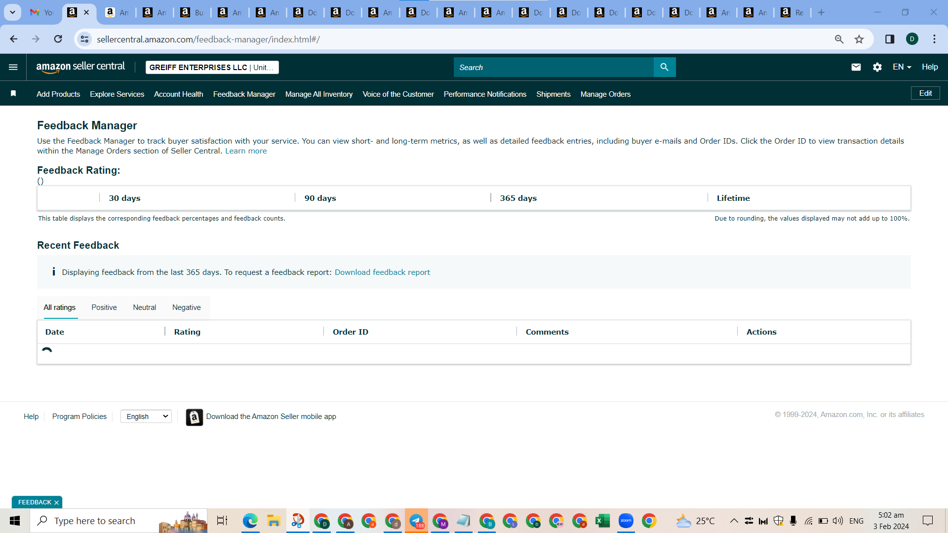This screenshot has width=948, height=533.
Task: Switch to the Neutral tab
Action: click(144, 307)
